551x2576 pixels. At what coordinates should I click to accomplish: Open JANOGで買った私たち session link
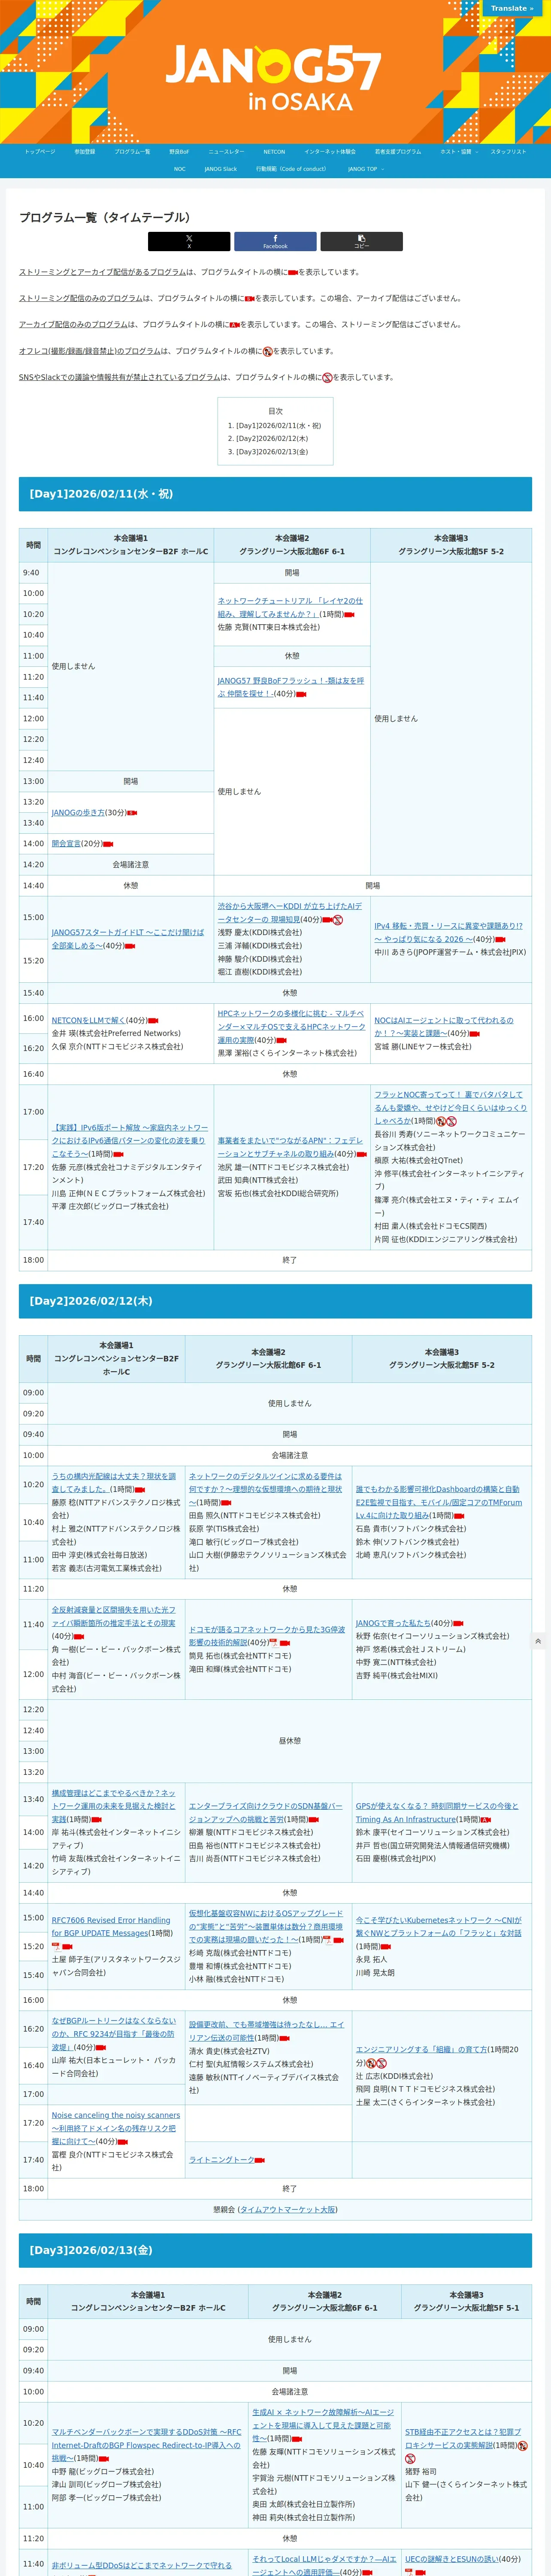[x=393, y=1623]
